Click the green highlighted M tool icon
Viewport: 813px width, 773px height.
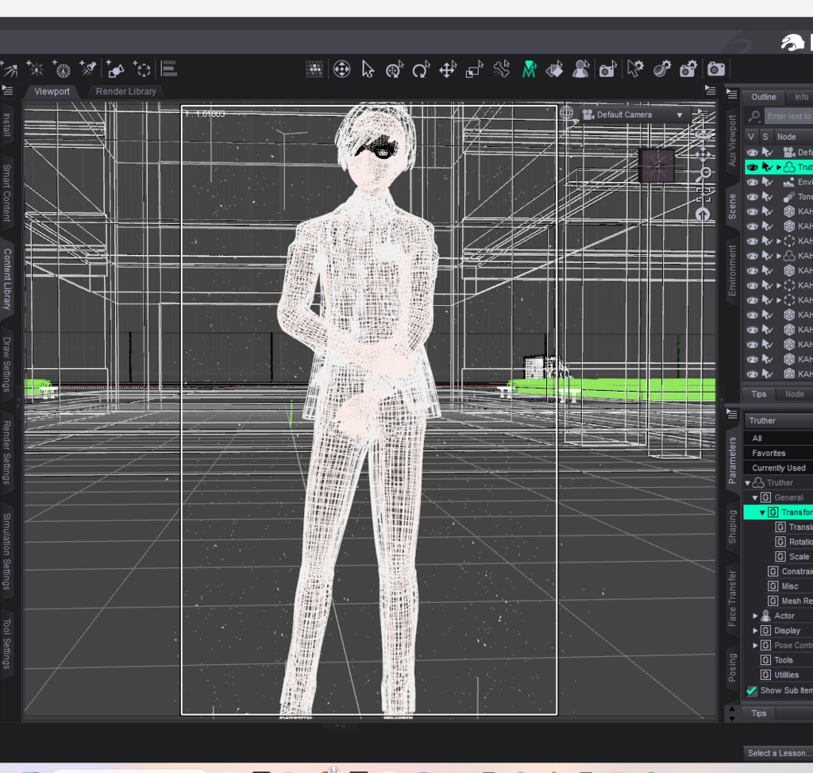[528, 69]
